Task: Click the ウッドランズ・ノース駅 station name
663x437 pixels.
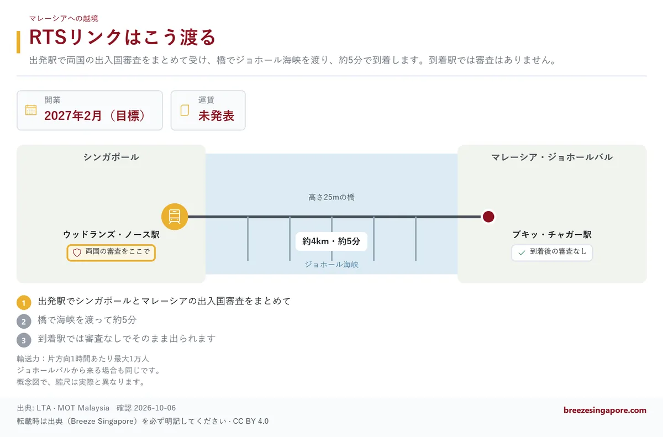Action: click(111, 235)
